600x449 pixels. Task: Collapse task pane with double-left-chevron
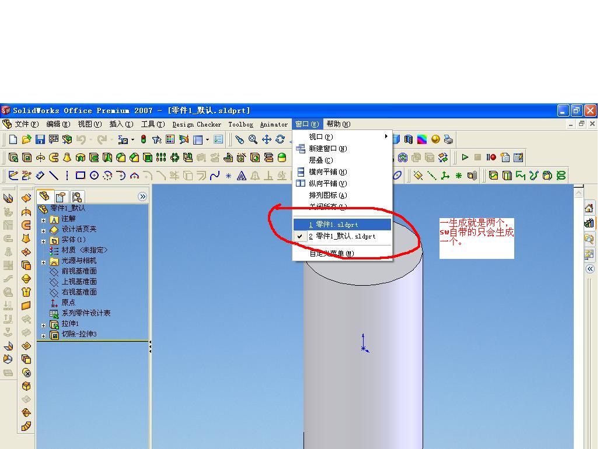point(590,269)
